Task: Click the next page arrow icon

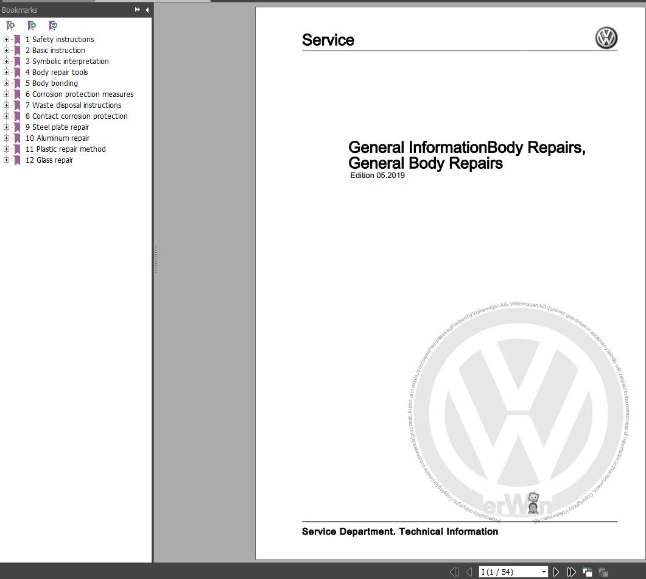Action: pyautogui.click(x=556, y=572)
